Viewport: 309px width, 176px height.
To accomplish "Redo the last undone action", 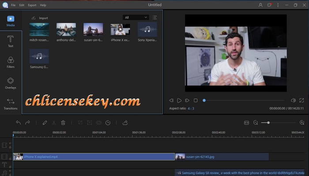I will point(27,123).
